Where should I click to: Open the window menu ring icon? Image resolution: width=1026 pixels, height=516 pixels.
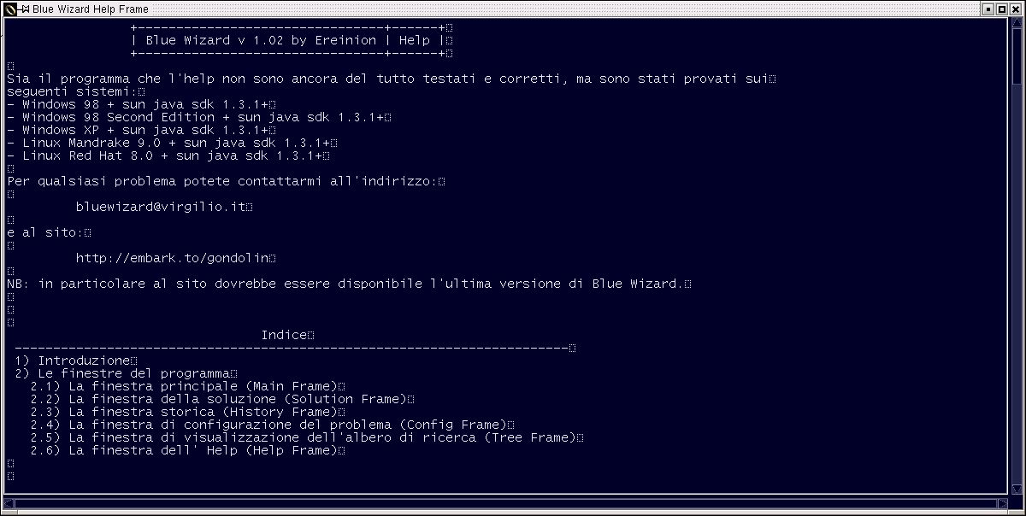[9, 9]
